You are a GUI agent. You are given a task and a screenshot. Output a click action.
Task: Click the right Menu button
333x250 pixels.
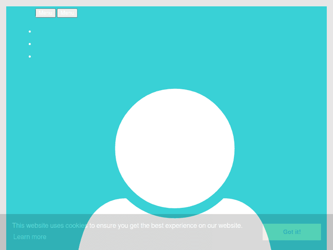point(67,13)
